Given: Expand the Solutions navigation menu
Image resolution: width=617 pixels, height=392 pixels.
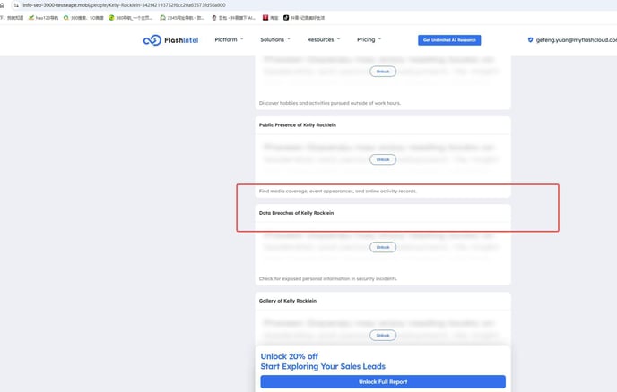Looking at the screenshot, I should click(x=275, y=39).
